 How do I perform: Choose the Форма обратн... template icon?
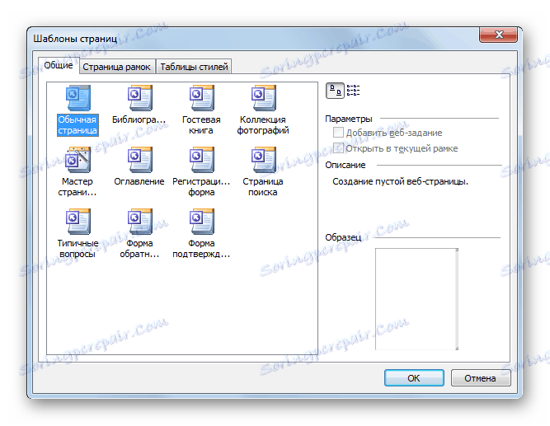(139, 221)
